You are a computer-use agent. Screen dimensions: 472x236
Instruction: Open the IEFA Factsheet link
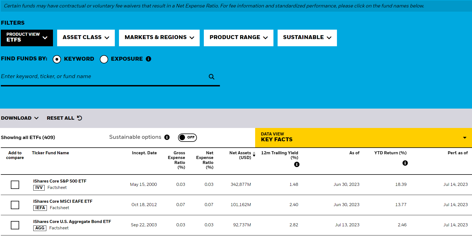click(60, 208)
